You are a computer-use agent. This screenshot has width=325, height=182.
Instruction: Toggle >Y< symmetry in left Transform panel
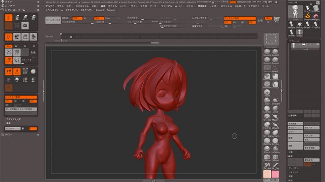click(x=16, y=101)
